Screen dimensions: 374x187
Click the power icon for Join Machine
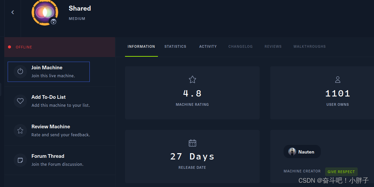click(x=20, y=71)
